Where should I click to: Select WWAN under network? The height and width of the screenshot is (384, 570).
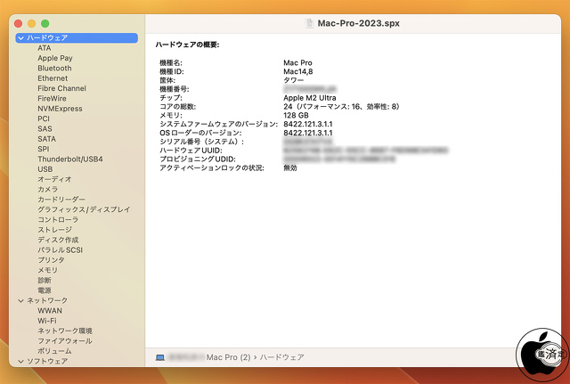coord(50,311)
